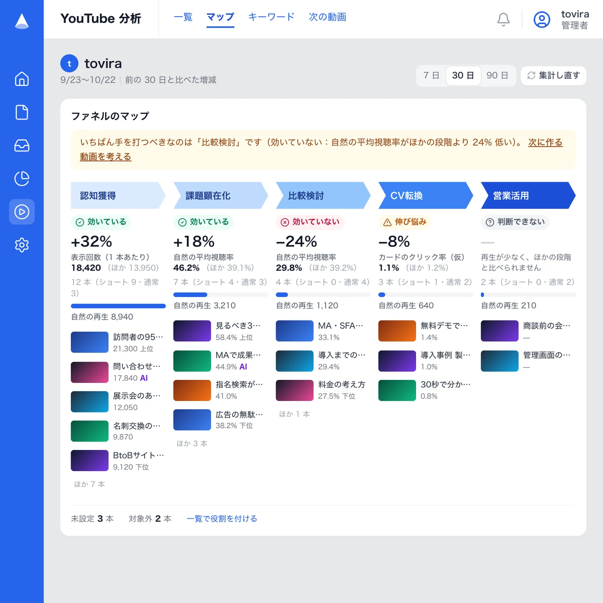
Task: Click the 伸び悩み status badge
Action: click(405, 222)
